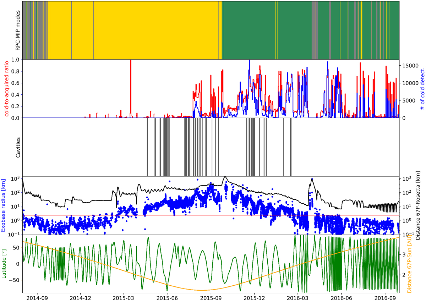Click the blue '# of cold detect.' label
The height and width of the screenshot is (302, 426).
tap(422, 88)
